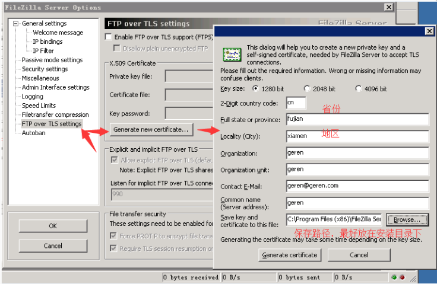
Task: Click the save key and certificate path field
Action: (334, 219)
